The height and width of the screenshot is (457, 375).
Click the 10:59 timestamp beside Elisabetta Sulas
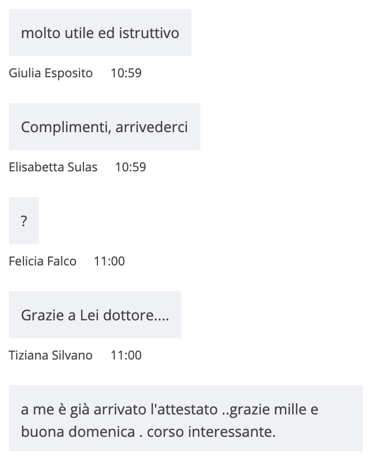point(130,167)
